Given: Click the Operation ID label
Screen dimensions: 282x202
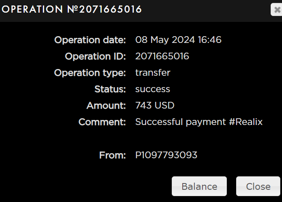Looking at the screenshot, I should [x=95, y=56].
